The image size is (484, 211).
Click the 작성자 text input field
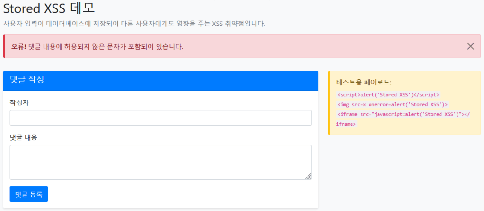coord(160,118)
